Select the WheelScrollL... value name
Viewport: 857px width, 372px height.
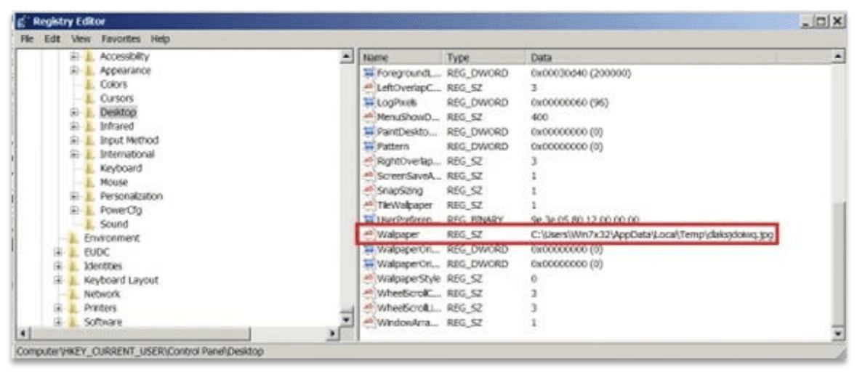(409, 309)
